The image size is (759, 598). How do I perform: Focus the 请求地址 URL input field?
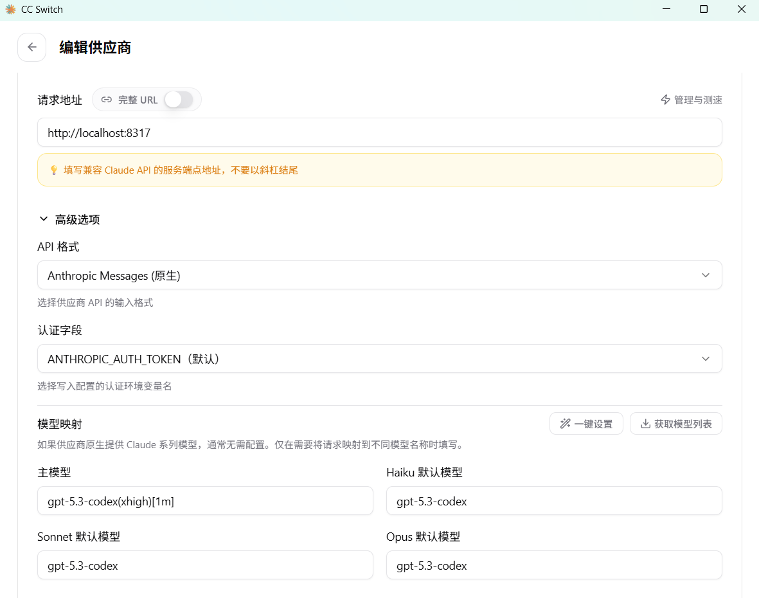pyautogui.click(x=379, y=132)
